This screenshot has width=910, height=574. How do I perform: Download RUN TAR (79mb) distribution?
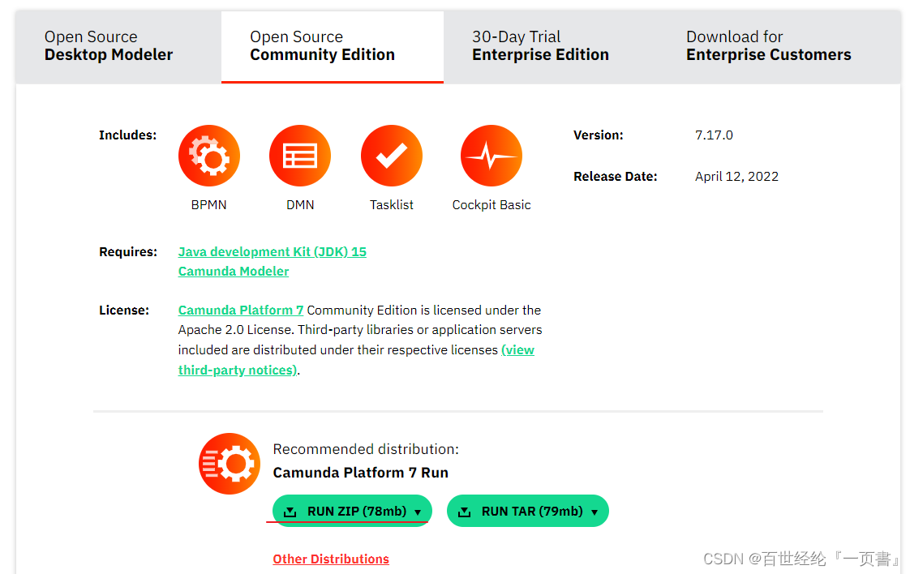point(527,511)
